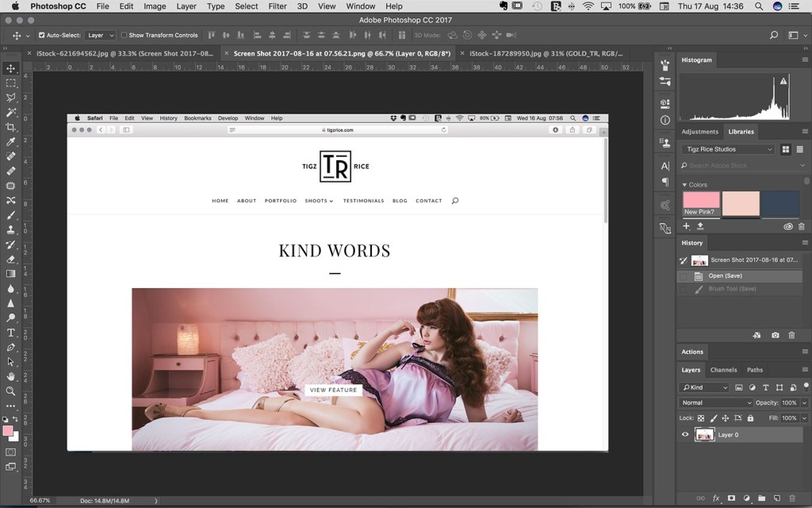The width and height of the screenshot is (812, 508).
Task: Select the Zoom tool
Action: [x=10, y=390]
